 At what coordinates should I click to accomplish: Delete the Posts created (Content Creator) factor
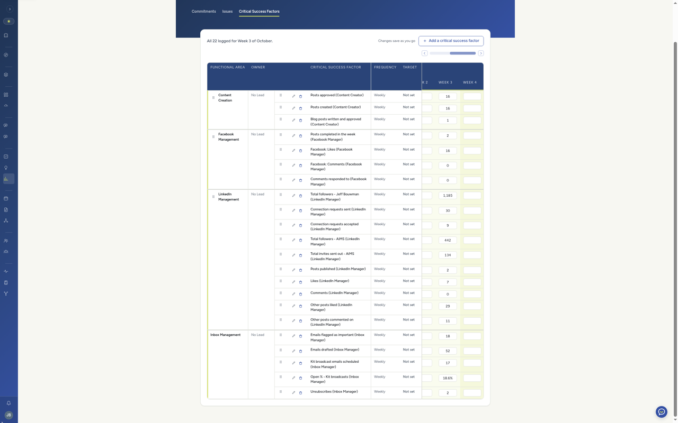click(x=300, y=108)
